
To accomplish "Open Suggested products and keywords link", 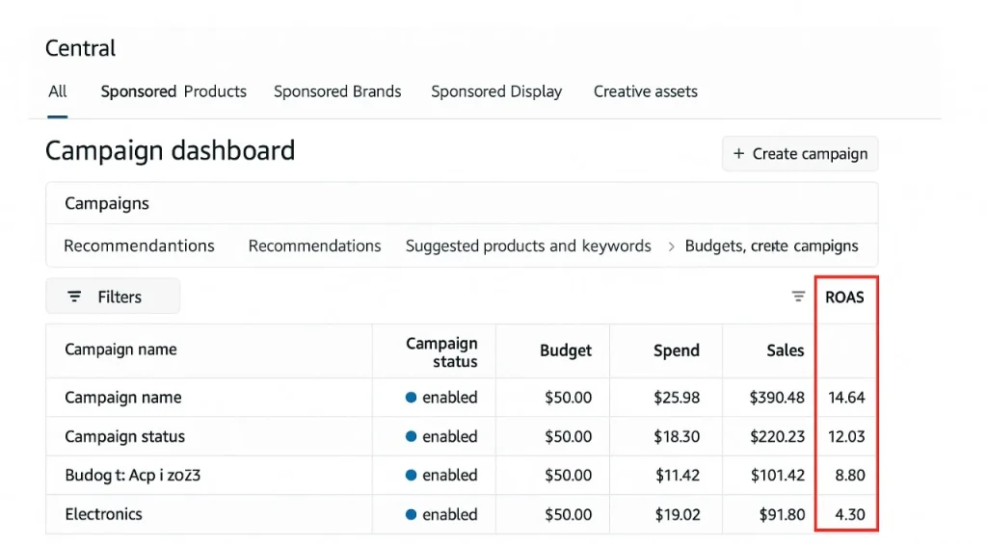I will click(x=528, y=246).
